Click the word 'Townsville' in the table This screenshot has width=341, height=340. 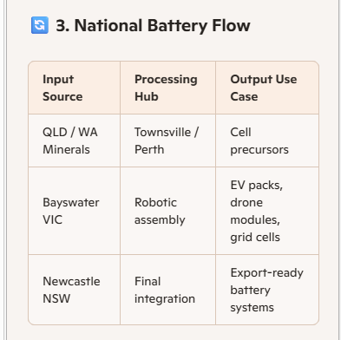coord(162,132)
